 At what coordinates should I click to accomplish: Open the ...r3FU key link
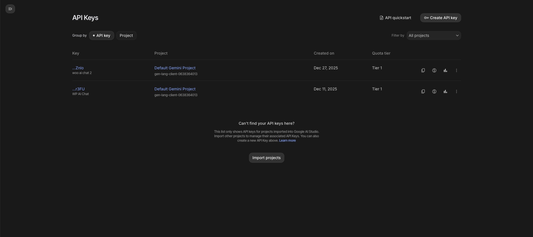point(78,89)
